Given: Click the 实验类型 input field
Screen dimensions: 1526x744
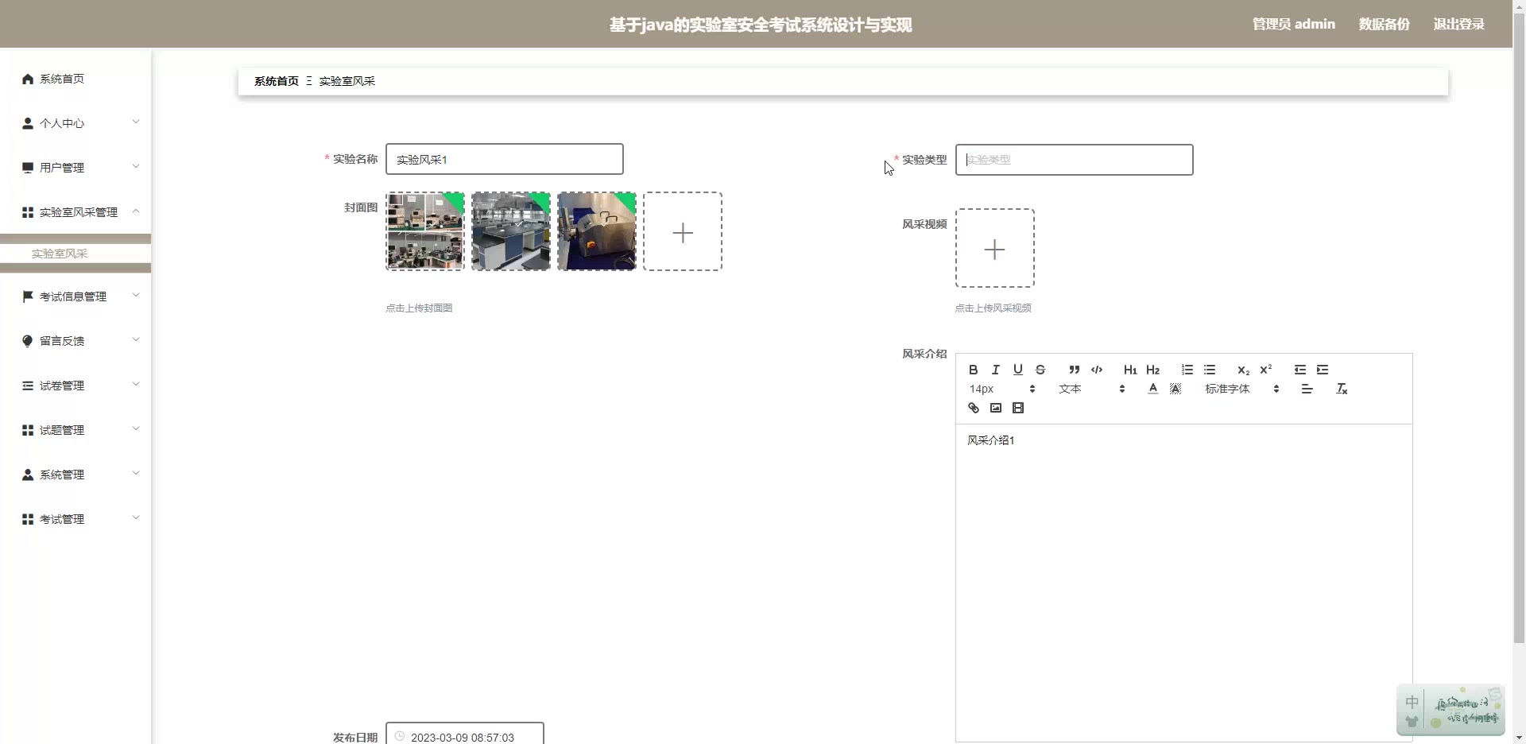Looking at the screenshot, I should click(x=1074, y=160).
